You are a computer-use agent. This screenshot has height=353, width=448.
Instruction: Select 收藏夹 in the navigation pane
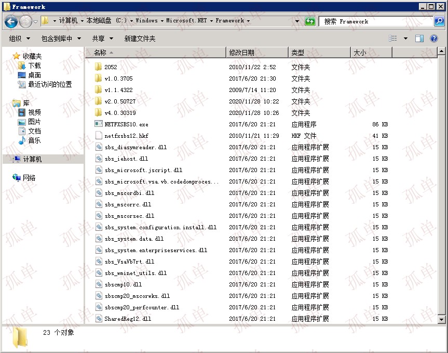coord(32,56)
